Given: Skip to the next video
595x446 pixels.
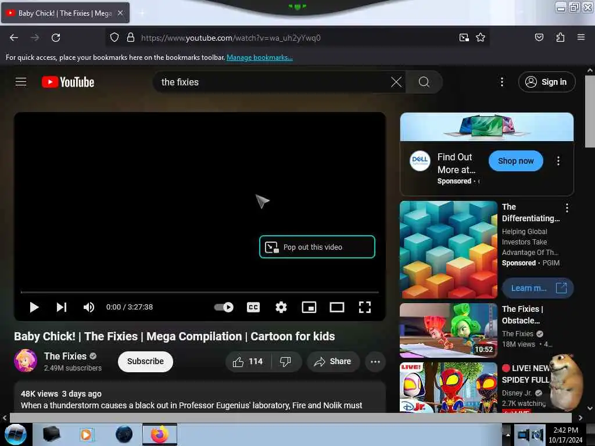Looking at the screenshot, I should coord(62,307).
